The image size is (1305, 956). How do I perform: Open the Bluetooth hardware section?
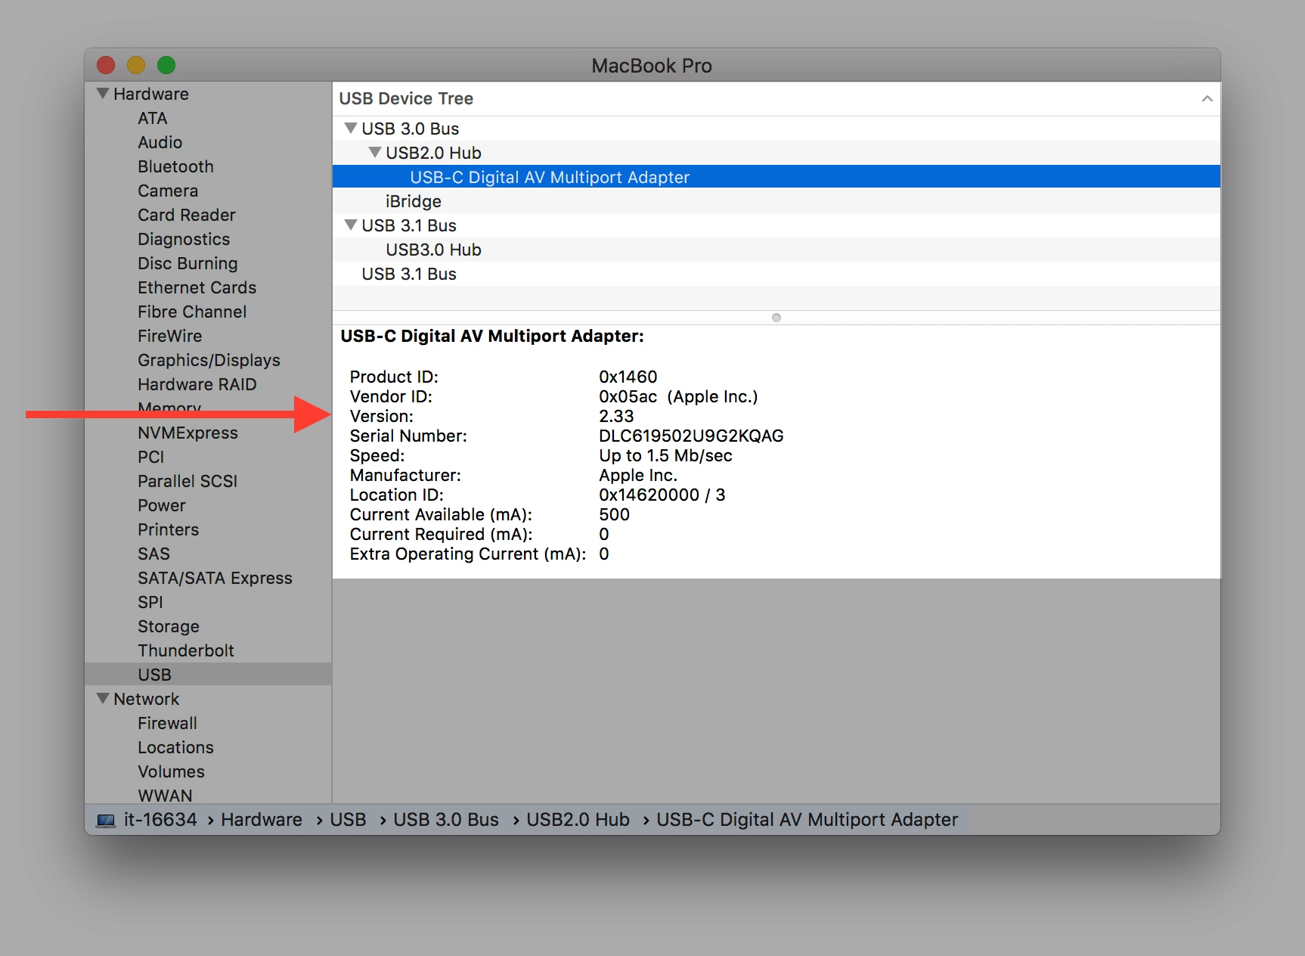tap(176, 167)
